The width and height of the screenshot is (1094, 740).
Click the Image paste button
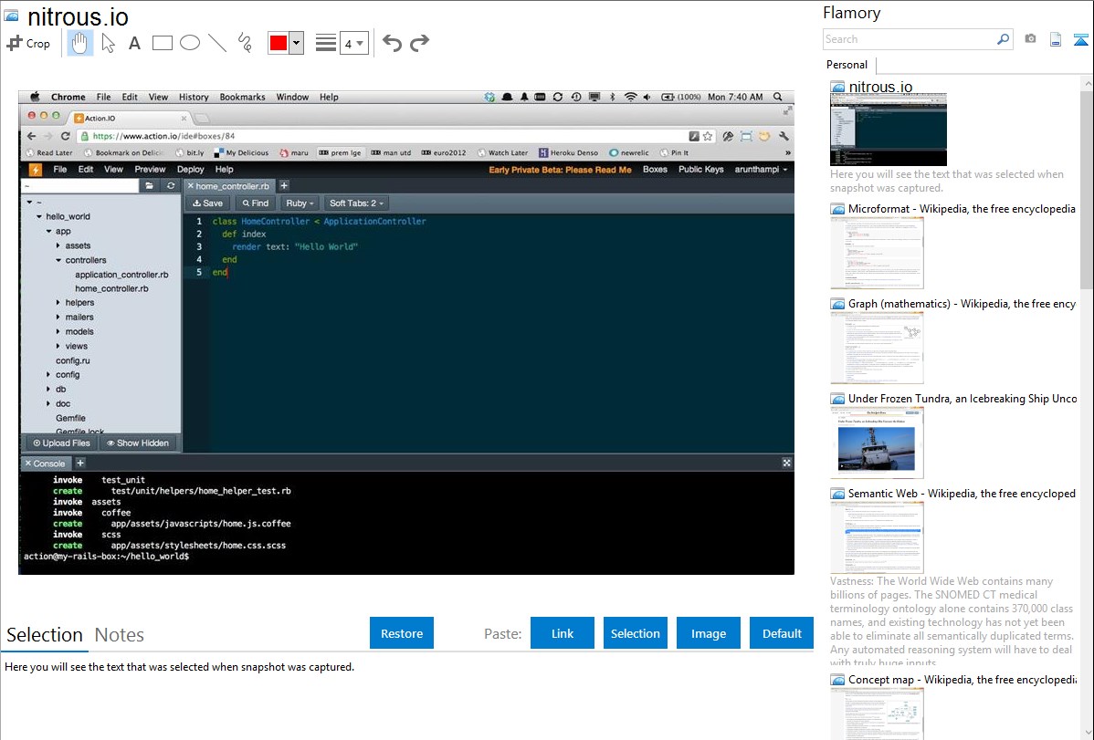pos(708,632)
